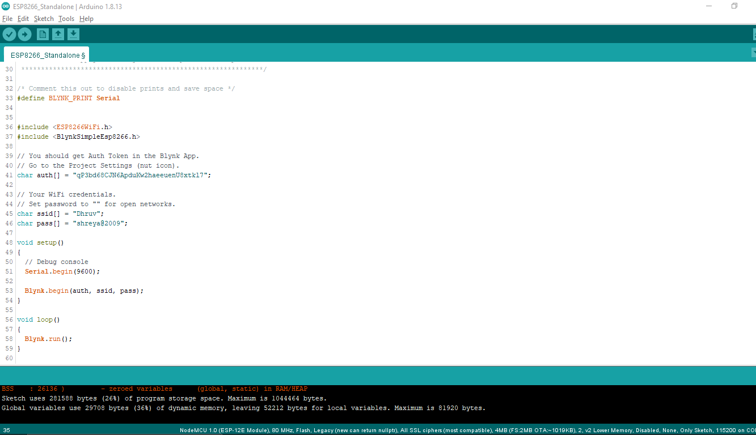Open the Help menu
The width and height of the screenshot is (756, 435).
(x=86, y=19)
